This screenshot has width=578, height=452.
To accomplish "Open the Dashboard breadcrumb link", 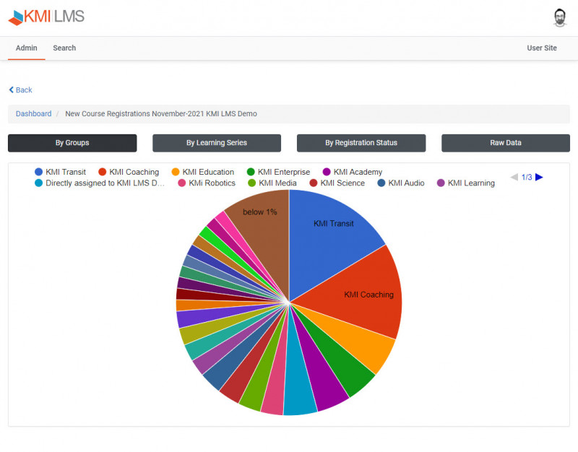I will 33,114.
